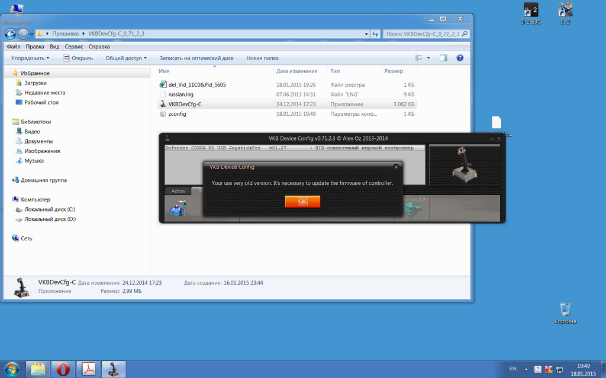Sort by the Размер column header
Screen dimensions: 606x378
point(394,71)
